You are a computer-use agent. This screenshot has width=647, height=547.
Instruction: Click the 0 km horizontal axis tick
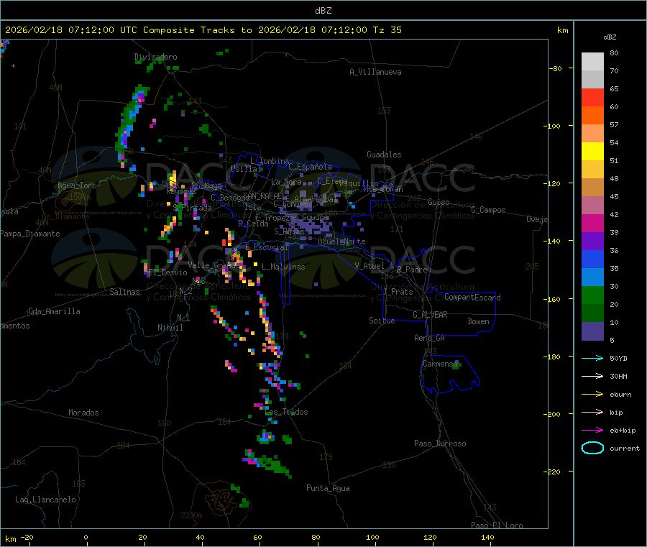[86, 537]
